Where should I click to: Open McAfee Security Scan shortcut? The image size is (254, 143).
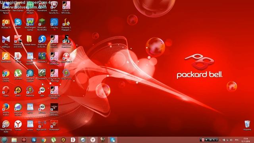[x=54, y=7]
